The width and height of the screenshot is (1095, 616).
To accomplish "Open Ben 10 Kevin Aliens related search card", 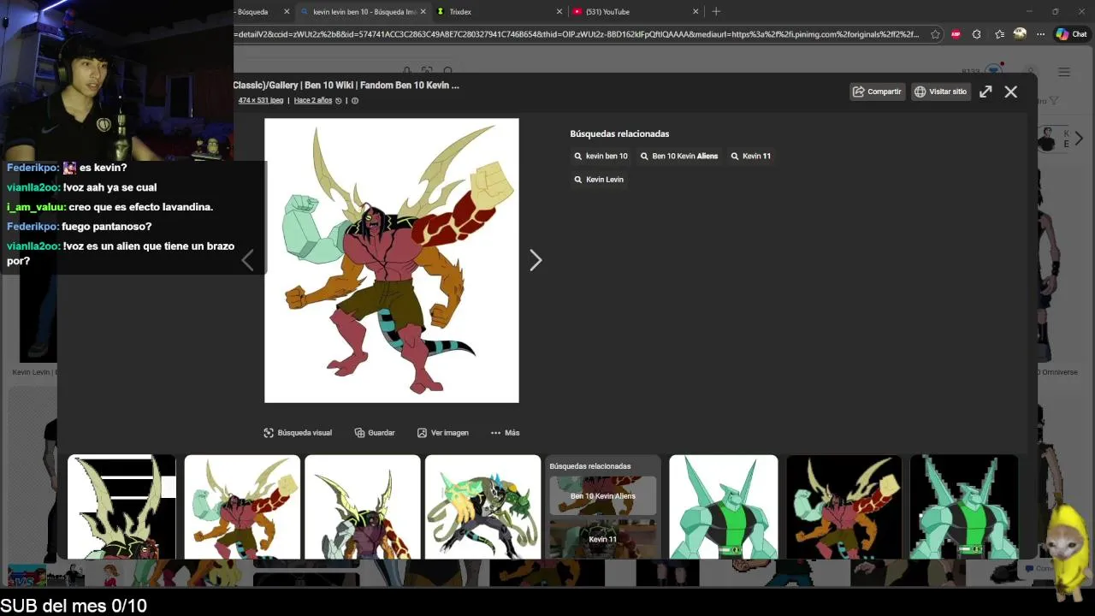I will [x=603, y=495].
